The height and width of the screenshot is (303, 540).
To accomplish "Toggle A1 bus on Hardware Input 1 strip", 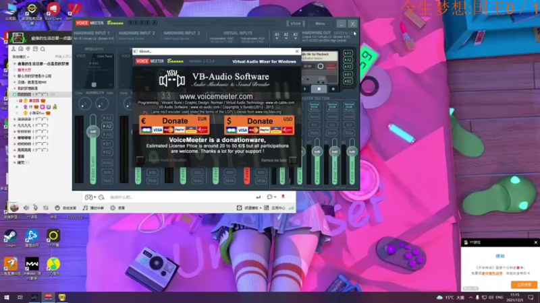I will pyautogui.click(x=107, y=118).
